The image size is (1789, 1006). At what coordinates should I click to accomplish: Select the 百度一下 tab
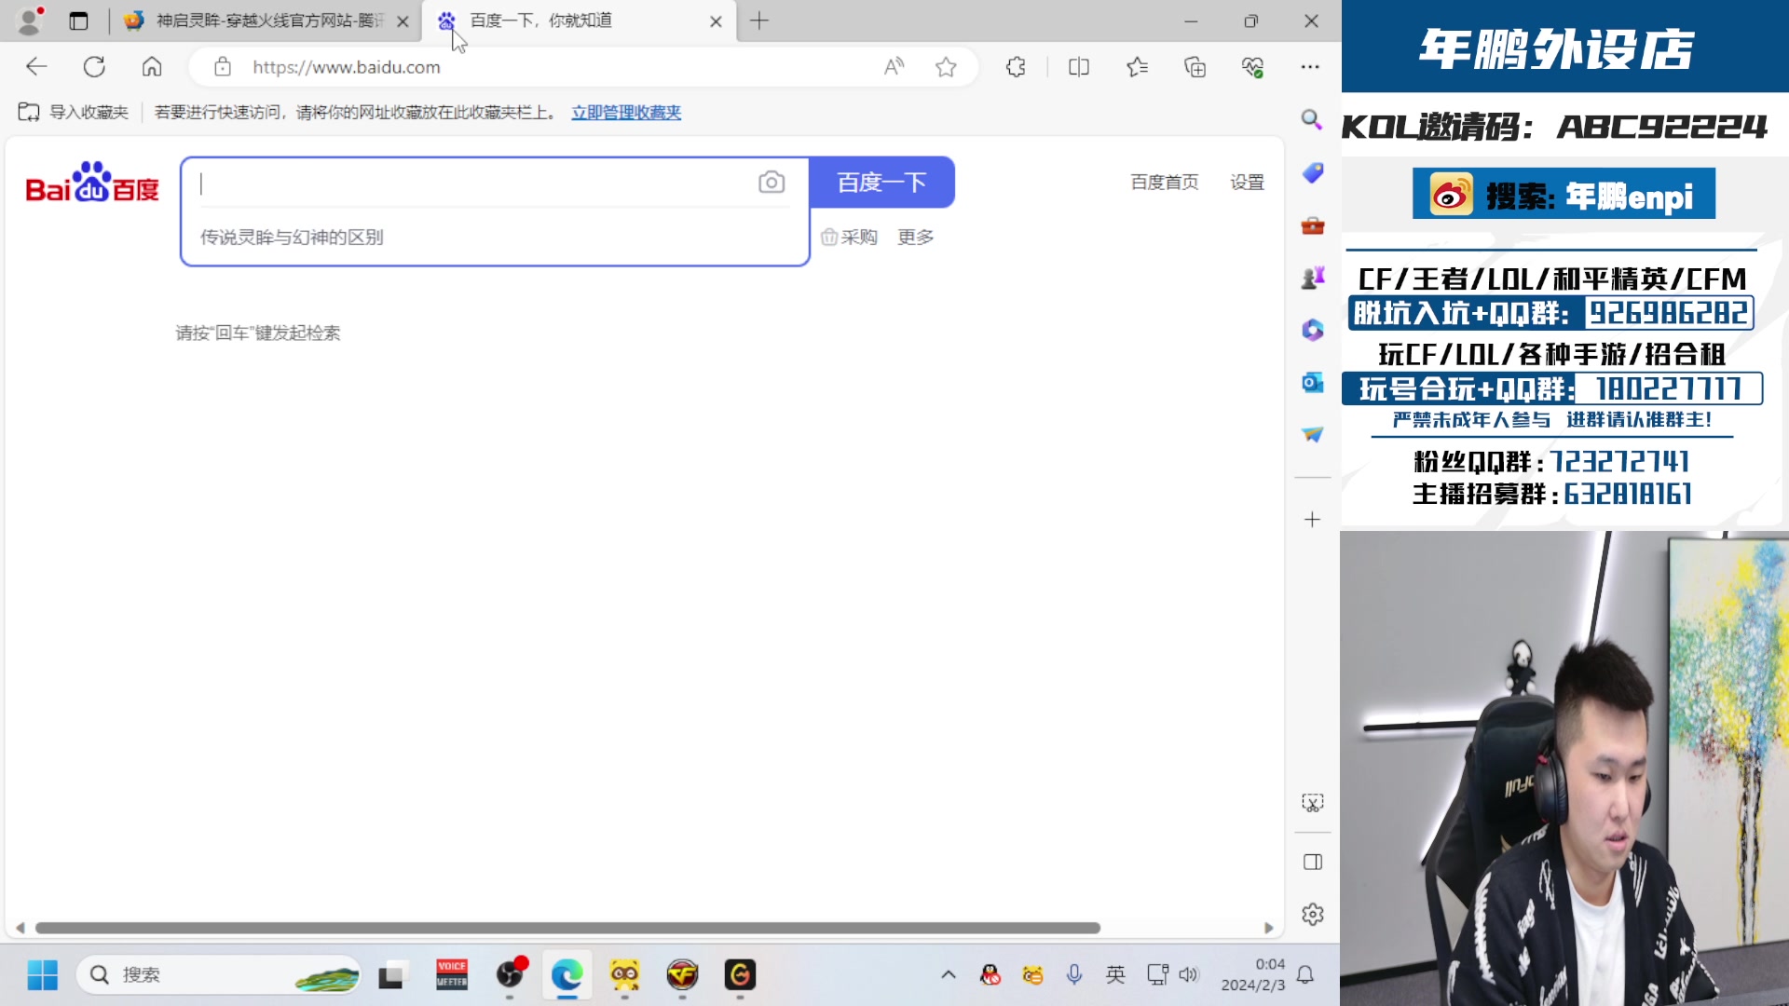[x=578, y=20]
